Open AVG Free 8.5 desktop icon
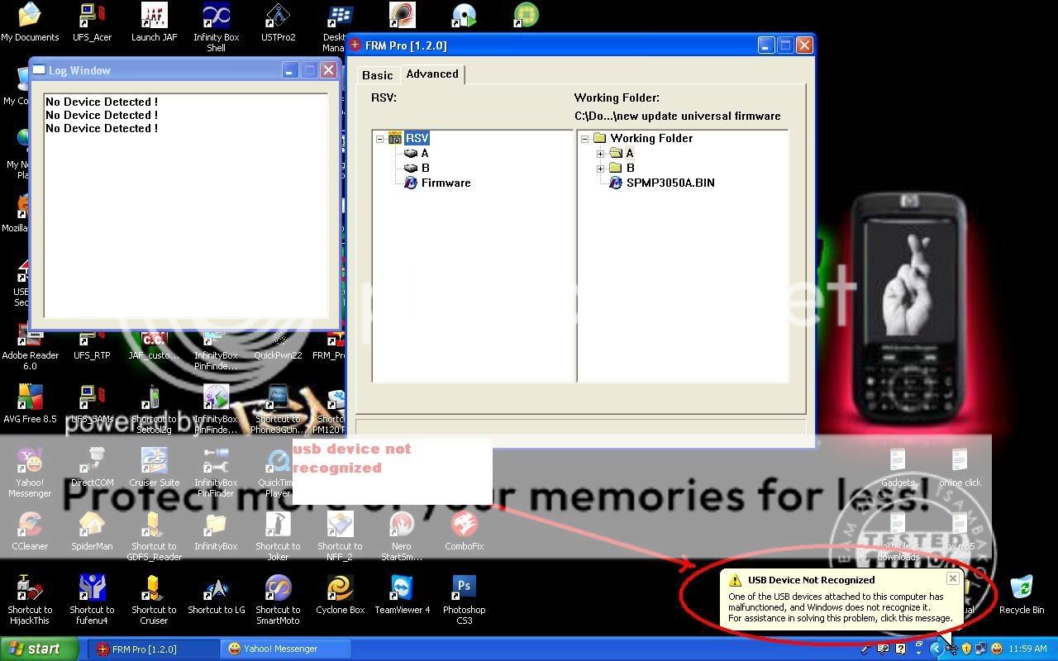 (30, 404)
